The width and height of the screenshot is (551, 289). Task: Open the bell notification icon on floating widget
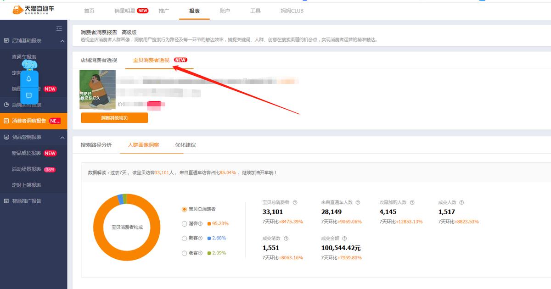tap(29, 79)
